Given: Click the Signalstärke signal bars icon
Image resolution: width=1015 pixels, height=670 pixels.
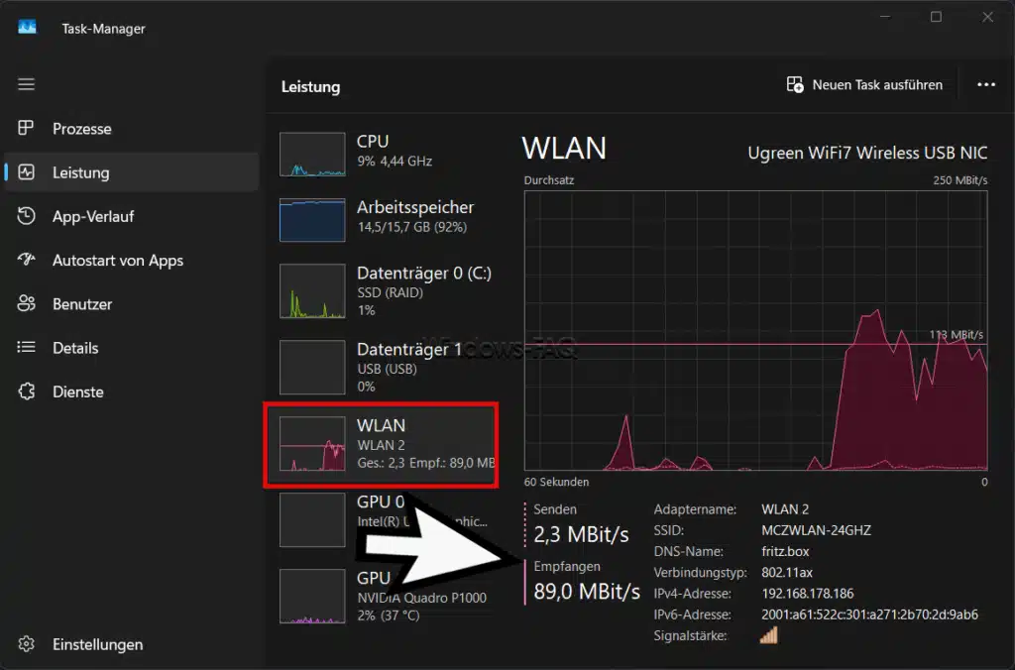Looking at the screenshot, I should [x=769, y=635].
